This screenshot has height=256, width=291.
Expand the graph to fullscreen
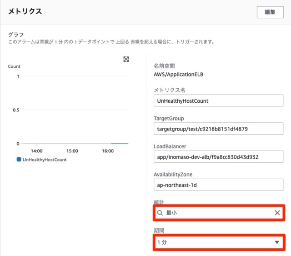pyautogui.click(x=126, y=59)
